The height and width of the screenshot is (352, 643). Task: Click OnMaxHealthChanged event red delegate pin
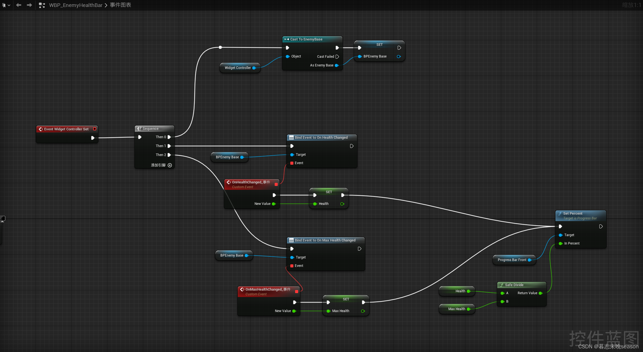(x=297, y=291)
